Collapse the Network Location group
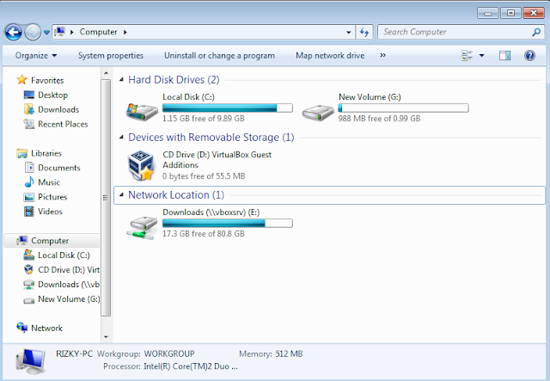This screenshot has height=381, width=550. (x=121, y=194)
